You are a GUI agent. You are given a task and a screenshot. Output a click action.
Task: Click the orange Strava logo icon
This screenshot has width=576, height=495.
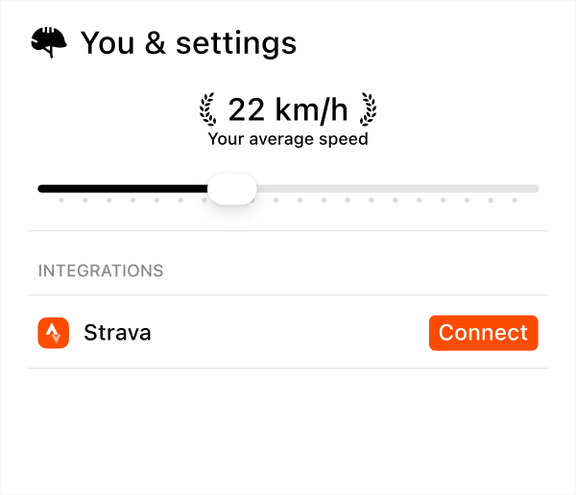54,333
